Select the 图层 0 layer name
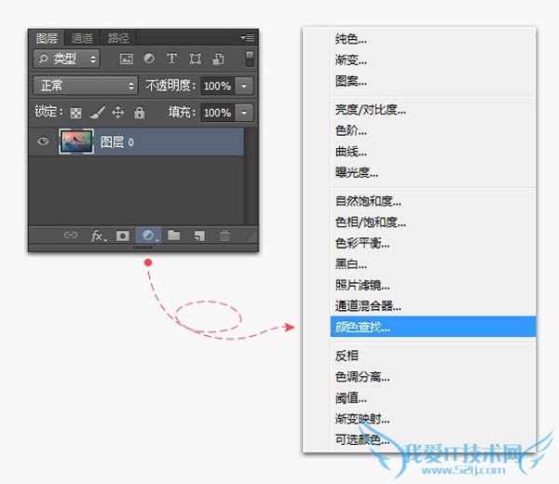Viewport: 559px width, 484px height. tap(117, 142)
